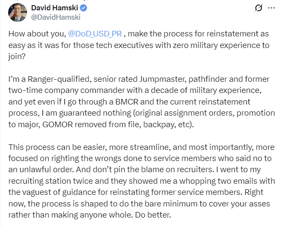282x227 pixels.
Task: Click the paragraph starting "I'm a Ranger-qualified"
Action: click(142, 102)
